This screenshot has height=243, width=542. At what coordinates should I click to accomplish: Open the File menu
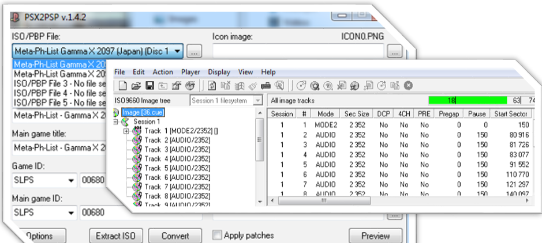(x=119, y=72)
